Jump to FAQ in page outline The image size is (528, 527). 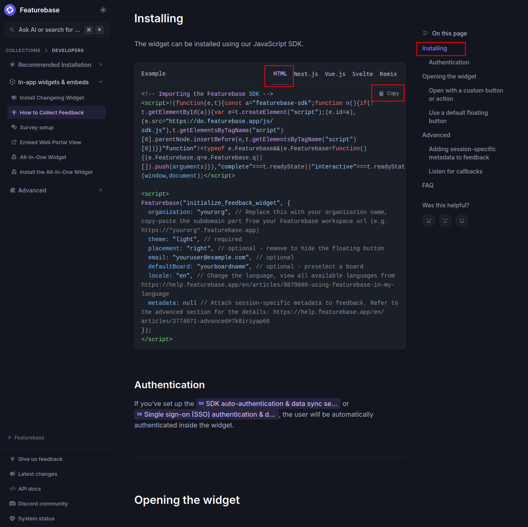[x=428, y=185]
